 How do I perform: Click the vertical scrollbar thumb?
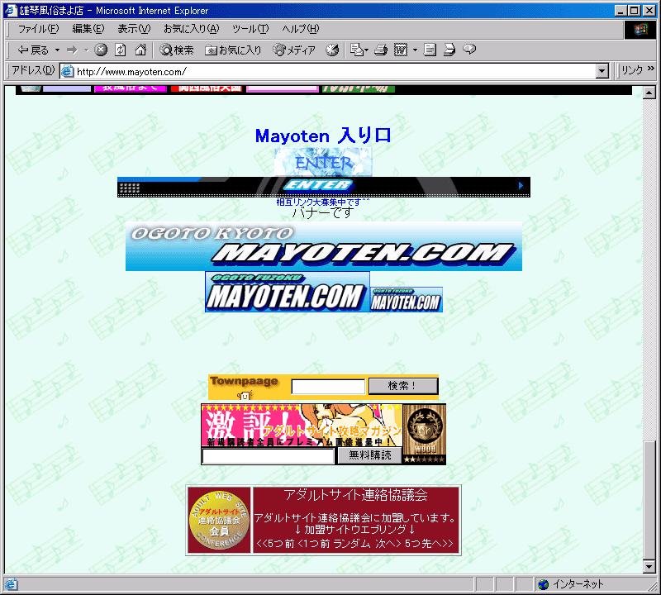click(x=649, y=500)
